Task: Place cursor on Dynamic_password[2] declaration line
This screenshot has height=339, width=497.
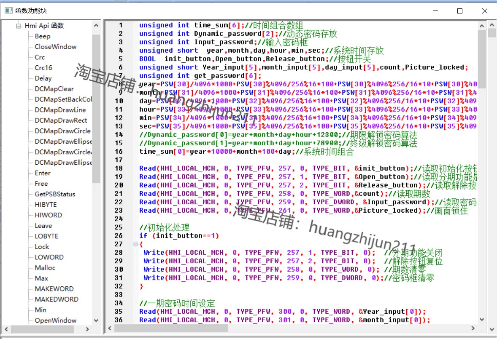Action: (238, 34)
